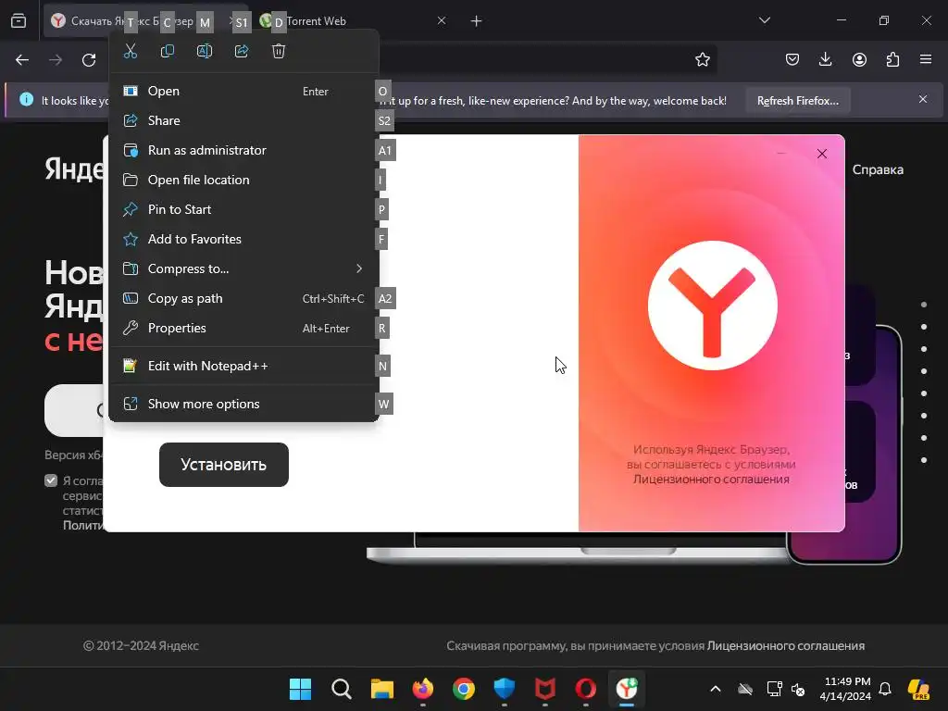The image size is (948, 711).
Task: Open Firefox hamburger application menu
Action: (x=926, y=59)
